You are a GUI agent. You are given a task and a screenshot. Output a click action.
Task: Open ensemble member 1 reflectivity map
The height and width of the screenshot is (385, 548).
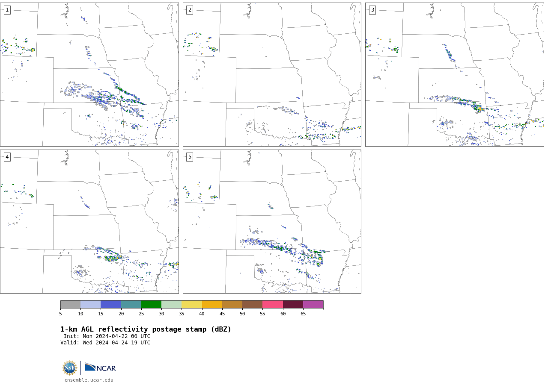point(89,74)
